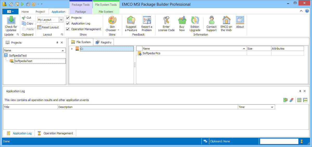
Task: Open Layout group dialog launcher
Action: coord(62,35)
